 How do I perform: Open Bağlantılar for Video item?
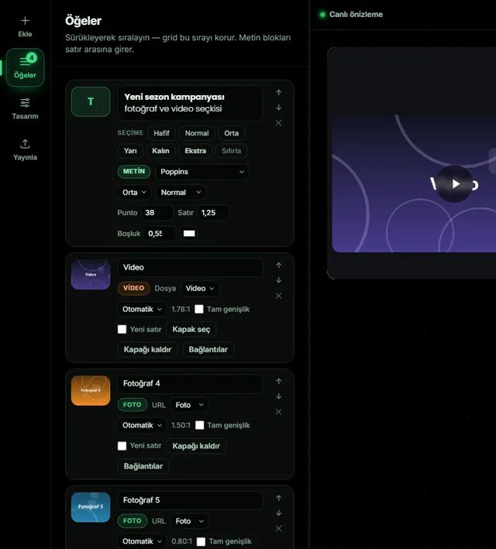pyautogui.click(x=208, y=349)
